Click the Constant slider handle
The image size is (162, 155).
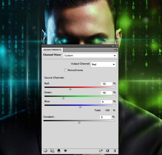(79, 122)
